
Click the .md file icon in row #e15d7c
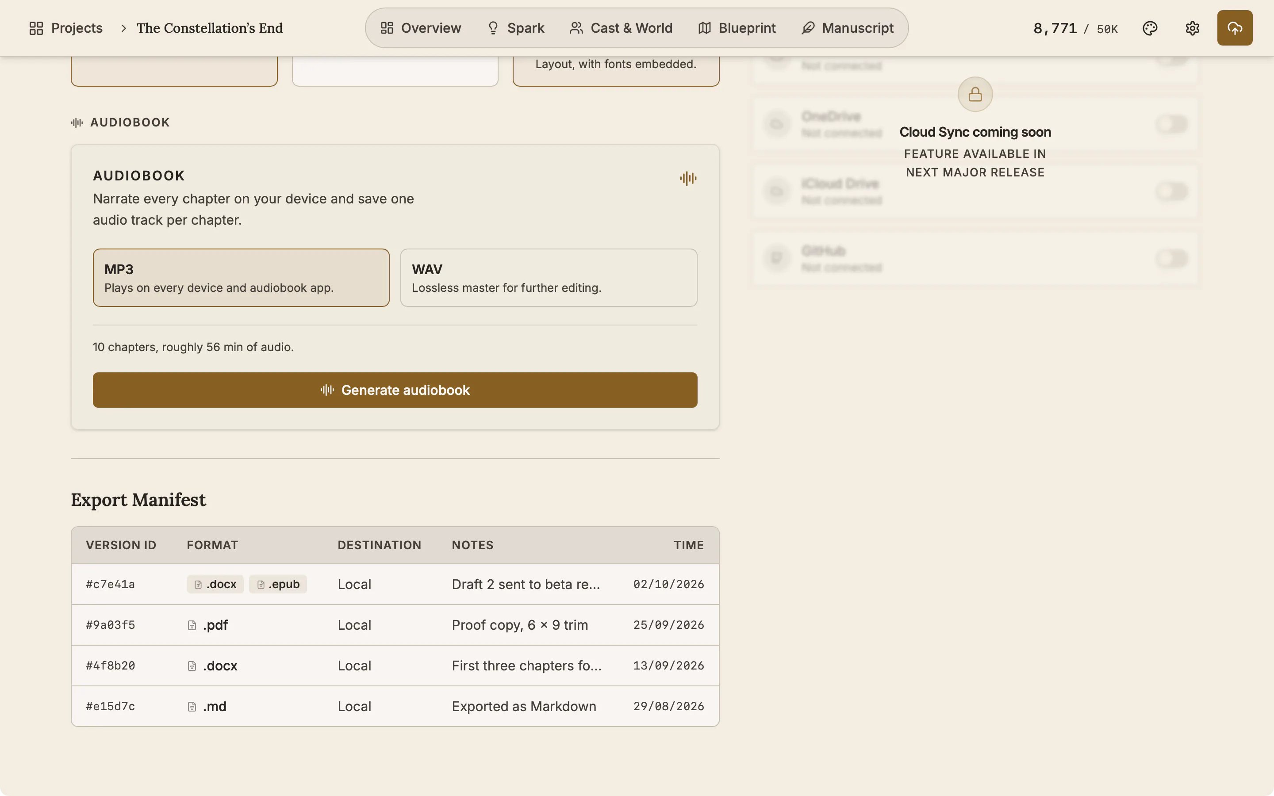tap(192, 707)
